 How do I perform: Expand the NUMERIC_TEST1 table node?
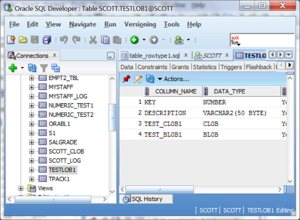(x=32, y=105)
